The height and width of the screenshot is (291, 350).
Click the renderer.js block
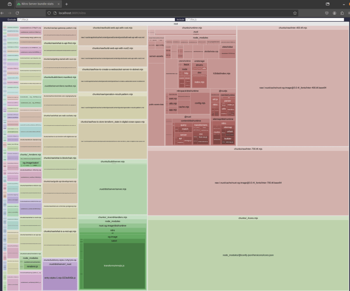click(x=32, y=267)
